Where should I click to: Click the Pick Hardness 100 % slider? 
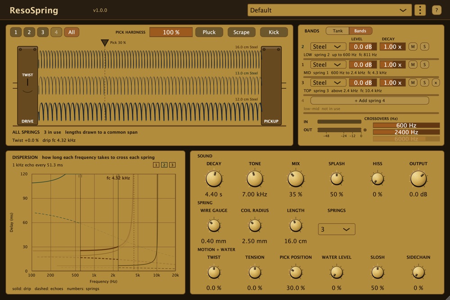click(x=171, y=32)
